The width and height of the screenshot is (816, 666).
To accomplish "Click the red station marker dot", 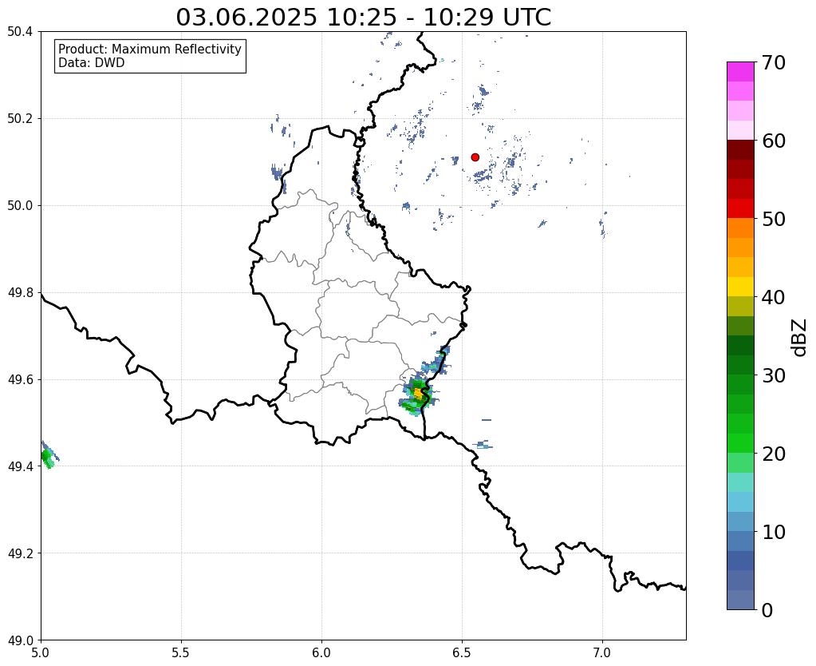I will (x=475, y=157).
